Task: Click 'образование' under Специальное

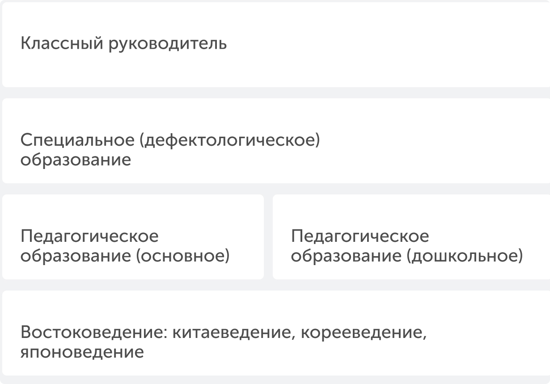Action: (76, 160)
